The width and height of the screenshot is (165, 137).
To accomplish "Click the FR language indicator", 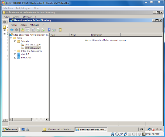I will 142,129.
